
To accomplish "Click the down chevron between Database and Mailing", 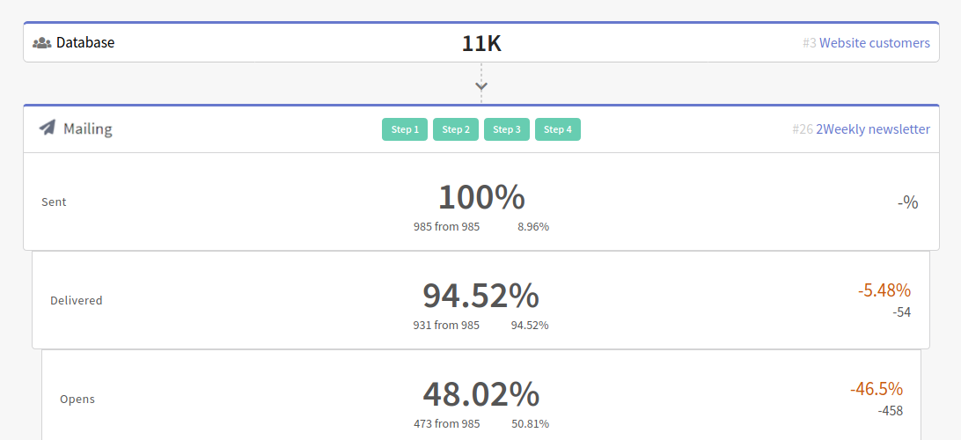I will click(481, 86).
